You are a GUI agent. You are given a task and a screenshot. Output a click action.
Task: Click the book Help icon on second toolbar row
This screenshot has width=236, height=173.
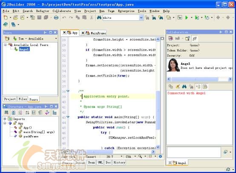6,24
